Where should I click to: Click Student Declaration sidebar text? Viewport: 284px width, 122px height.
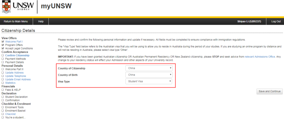[x=16, y=97]
